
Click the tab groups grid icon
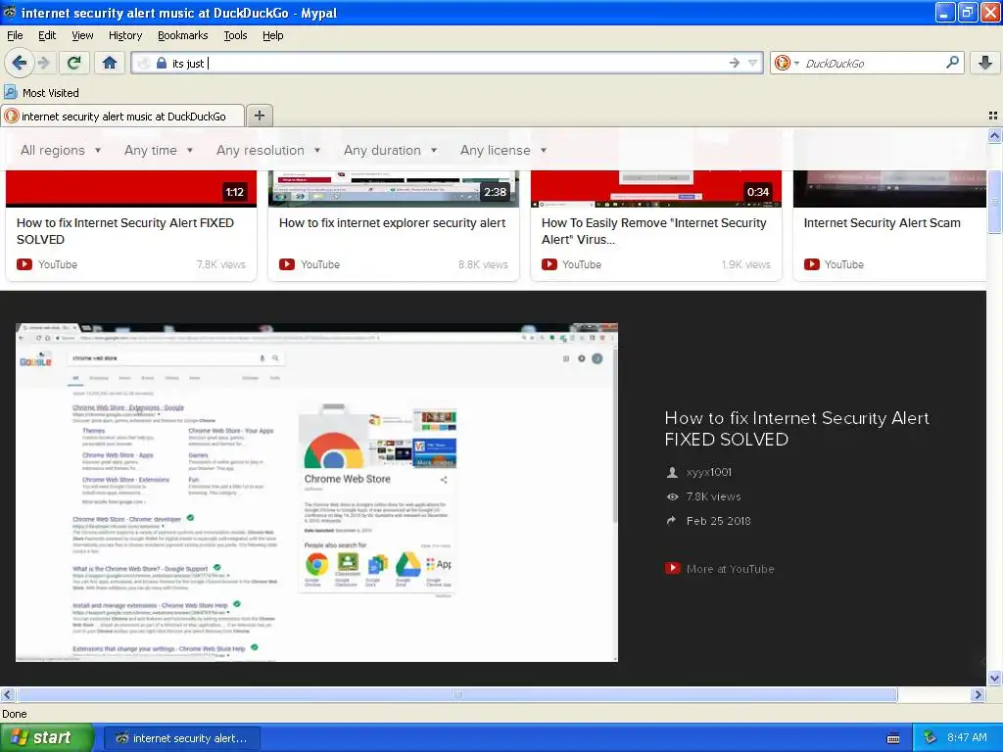click(993, 116)
